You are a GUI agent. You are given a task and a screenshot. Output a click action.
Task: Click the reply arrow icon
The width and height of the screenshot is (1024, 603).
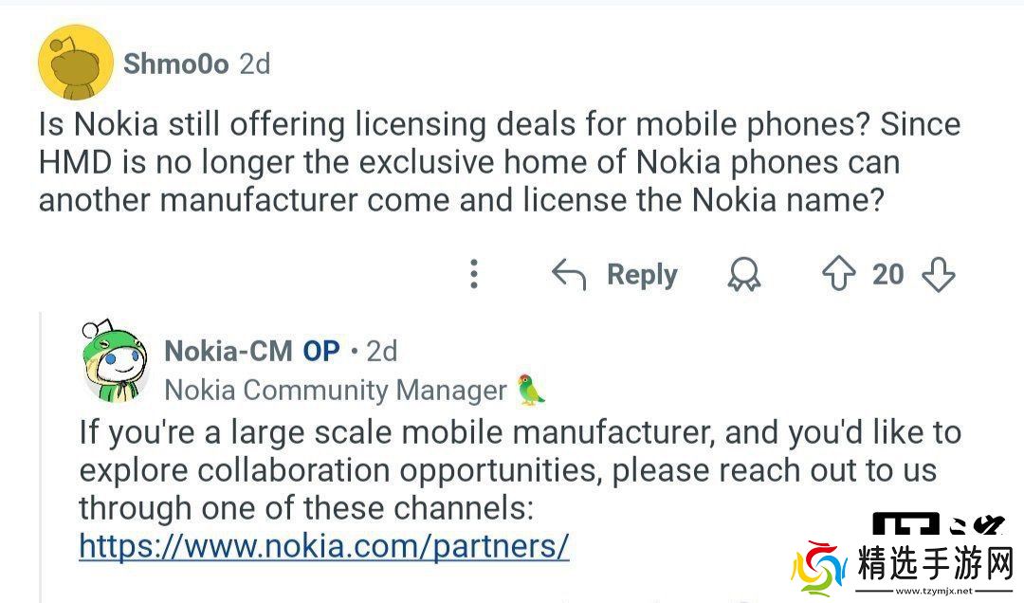[569, 275]
